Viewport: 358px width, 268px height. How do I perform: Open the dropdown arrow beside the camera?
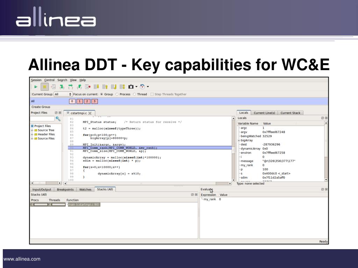coord(137,87)
